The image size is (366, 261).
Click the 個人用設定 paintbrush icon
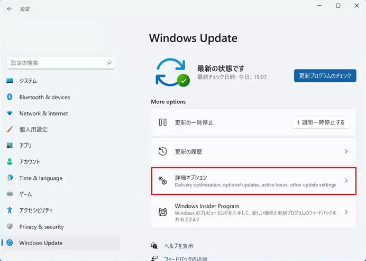pyautogui.click(x=10, y=129)
